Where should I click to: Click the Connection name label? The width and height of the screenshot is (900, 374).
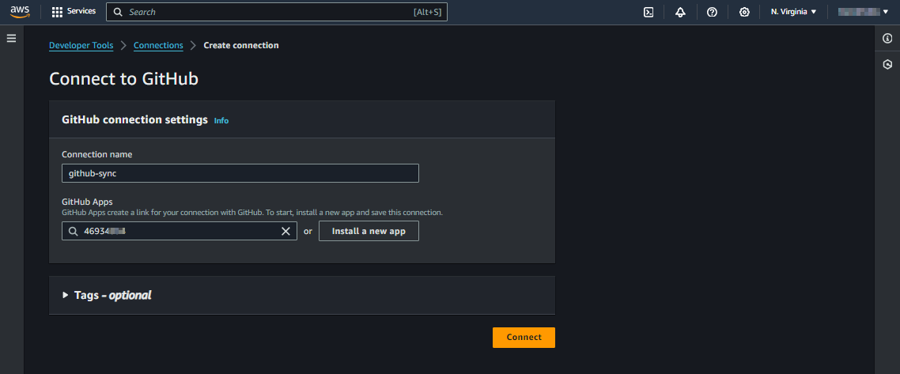(97, 154)
